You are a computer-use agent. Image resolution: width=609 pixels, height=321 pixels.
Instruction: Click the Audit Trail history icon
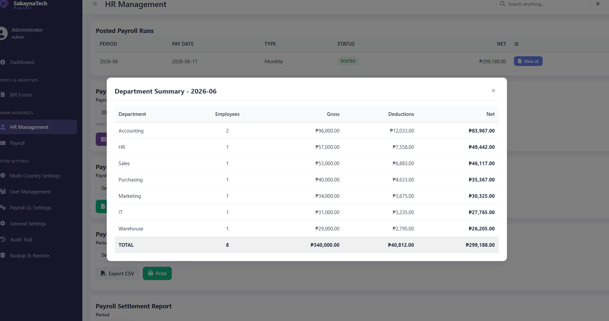click(x=3, y=240)
